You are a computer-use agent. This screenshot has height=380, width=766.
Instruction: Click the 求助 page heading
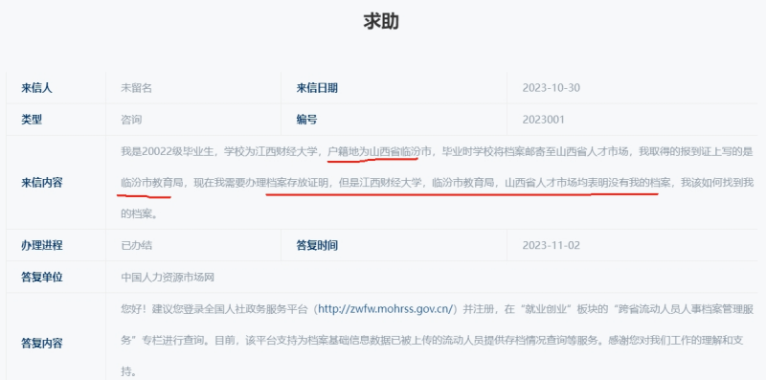click(x=381, y=21)
